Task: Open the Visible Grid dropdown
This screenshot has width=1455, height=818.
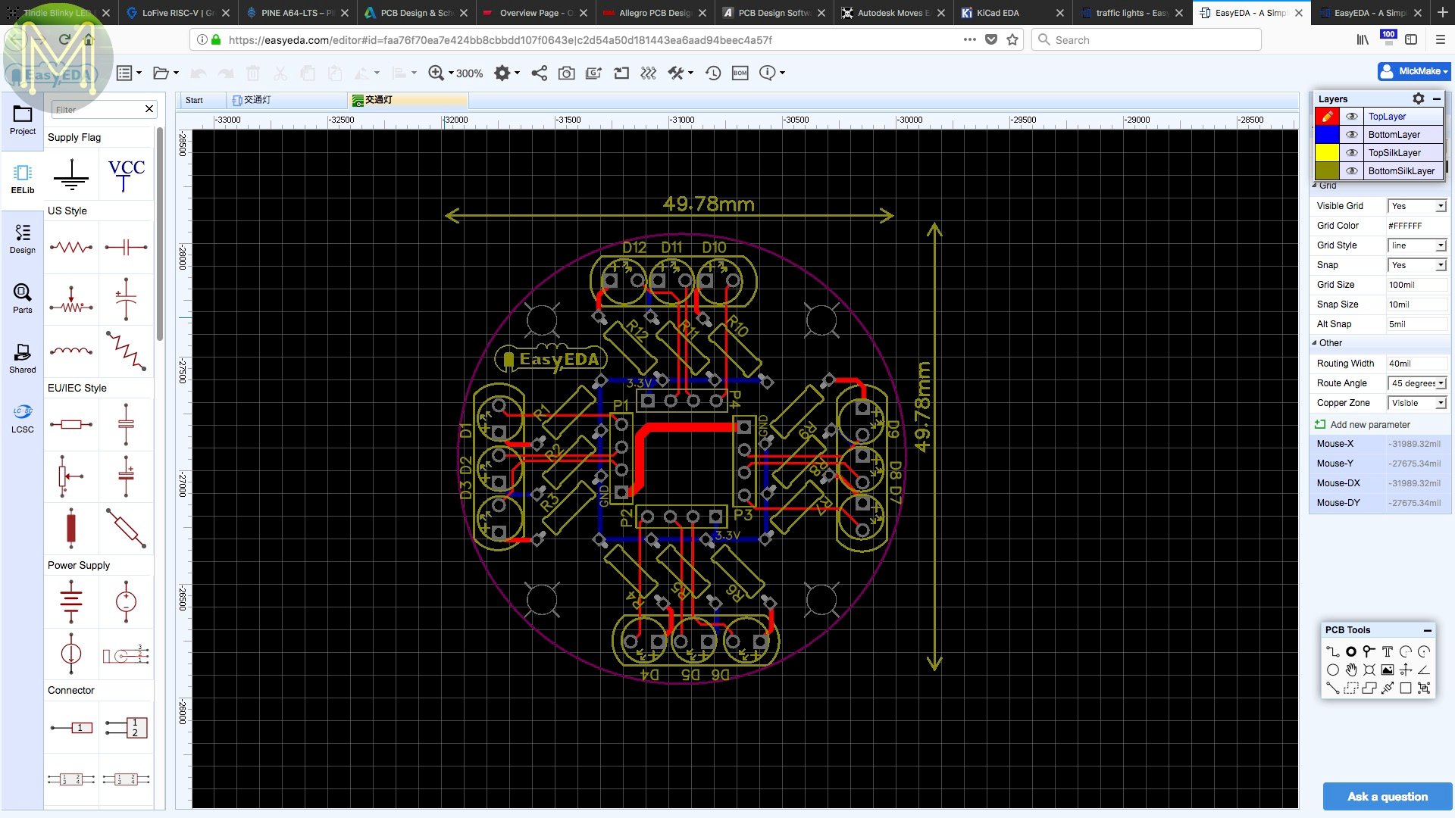Action: click(1417, 206)
